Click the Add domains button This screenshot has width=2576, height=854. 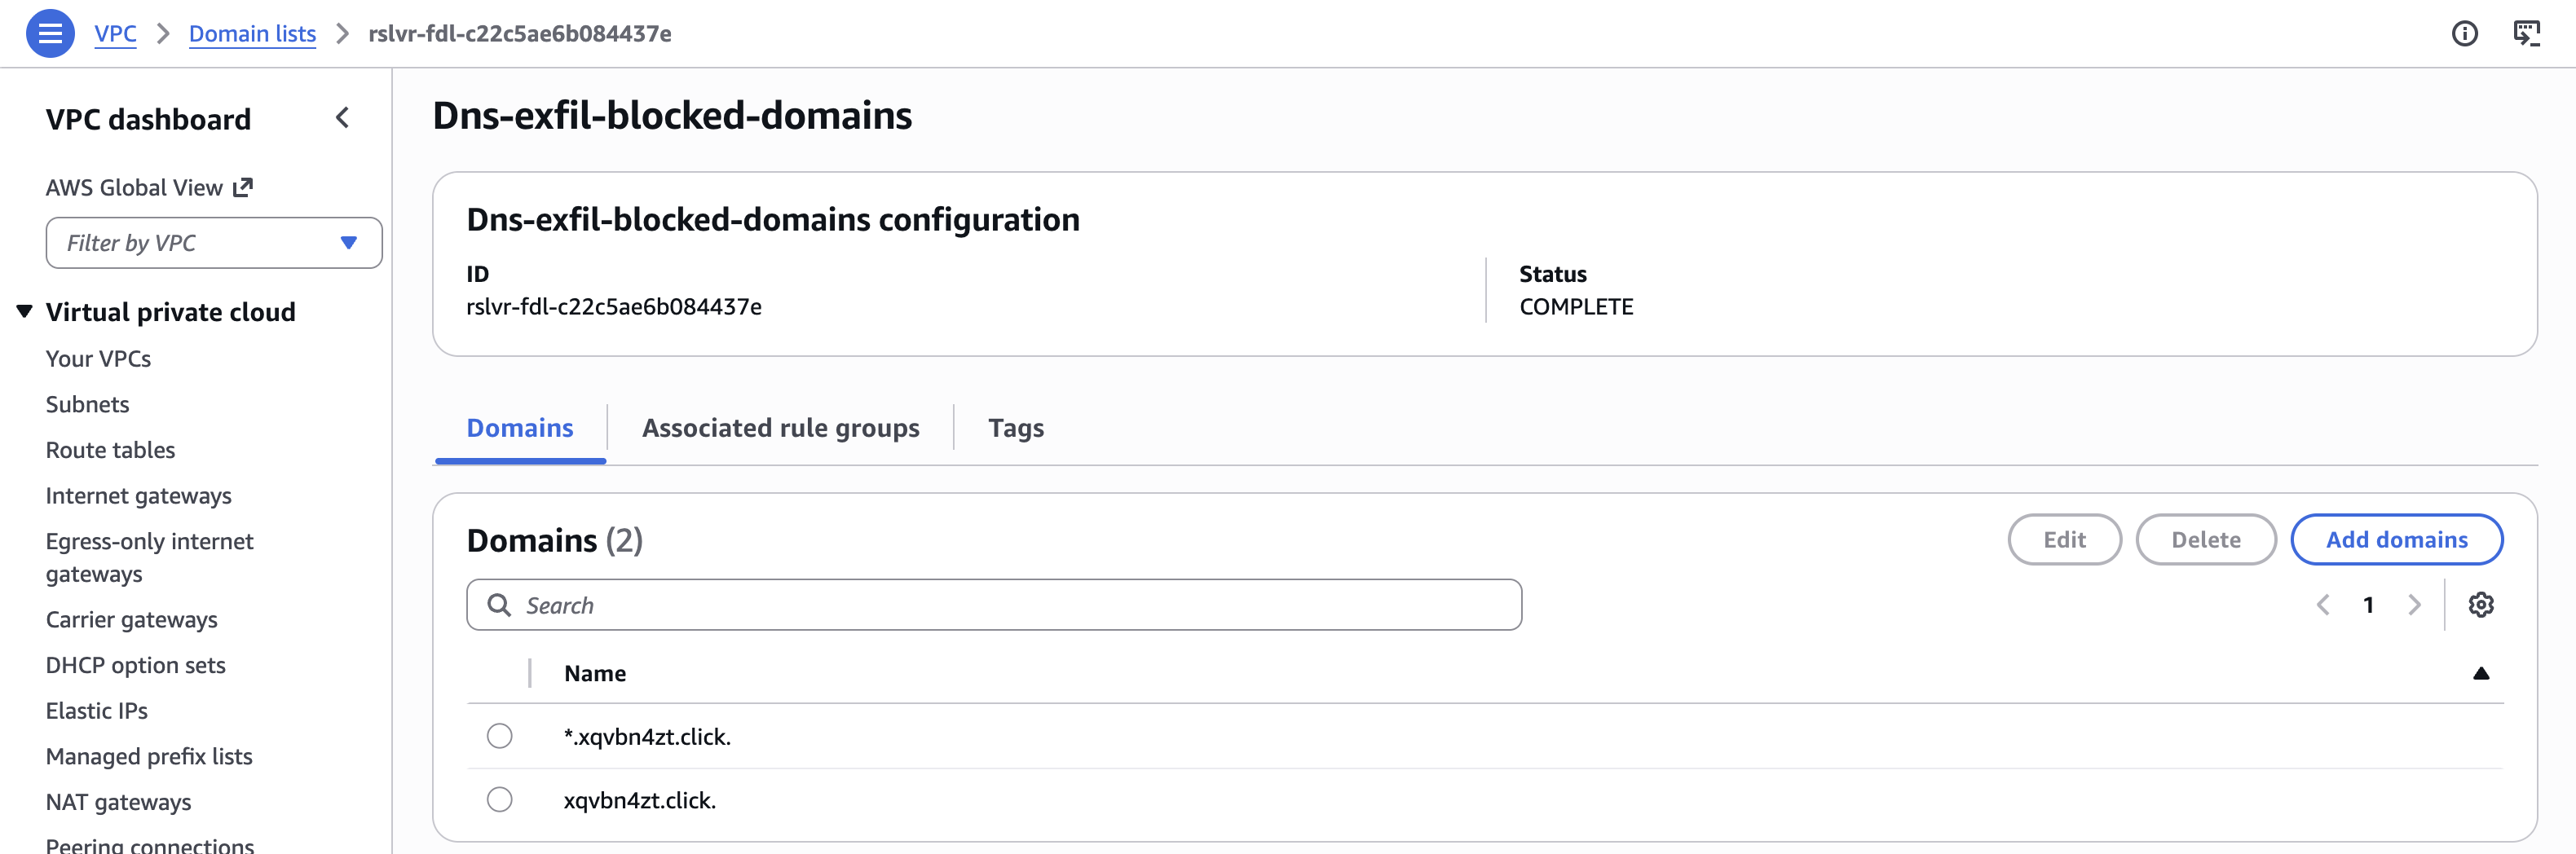point(2396,540)
